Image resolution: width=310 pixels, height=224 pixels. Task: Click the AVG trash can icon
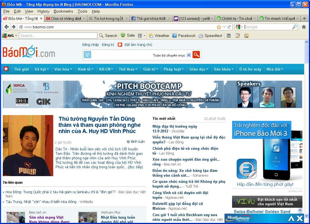tap(140, 36)
